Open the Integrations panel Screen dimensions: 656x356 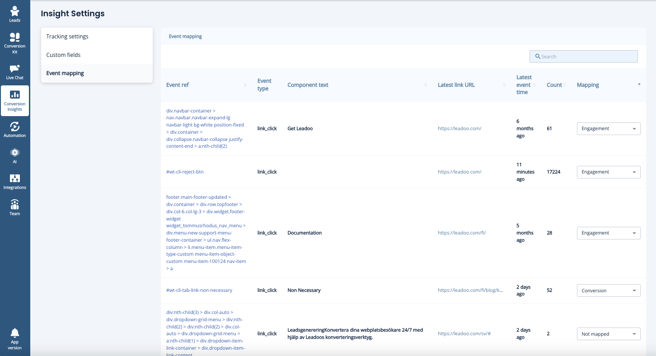tap(14, 180)
